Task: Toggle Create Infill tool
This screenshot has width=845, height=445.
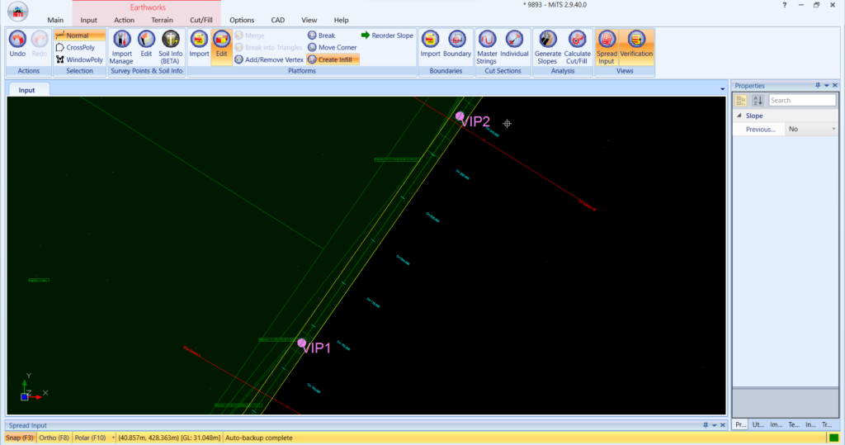Action: tap(333, 60)
